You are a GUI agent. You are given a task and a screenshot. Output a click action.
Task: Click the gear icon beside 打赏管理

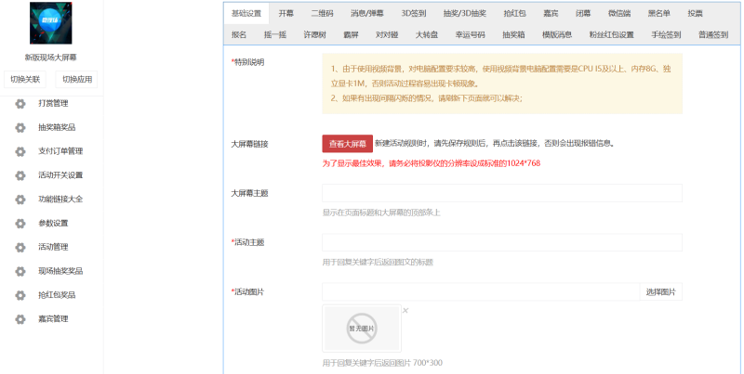pyautogui.click(x=20, y=103)
